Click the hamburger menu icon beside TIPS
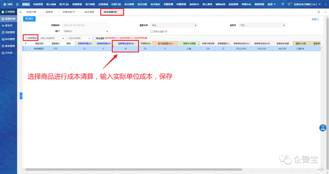Screen dimensions: 329x174 17,4
